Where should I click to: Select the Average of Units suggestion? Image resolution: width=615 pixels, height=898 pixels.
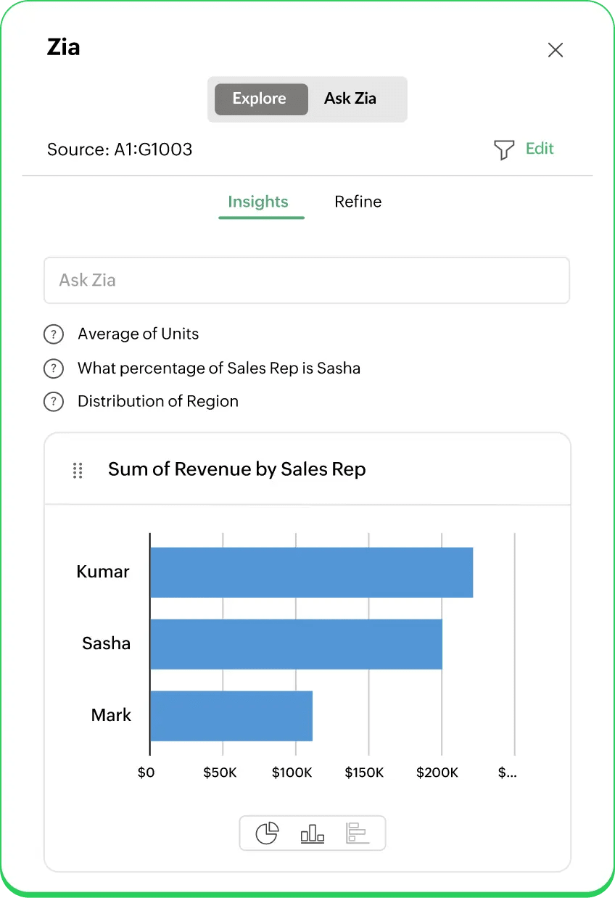[138, 334]
